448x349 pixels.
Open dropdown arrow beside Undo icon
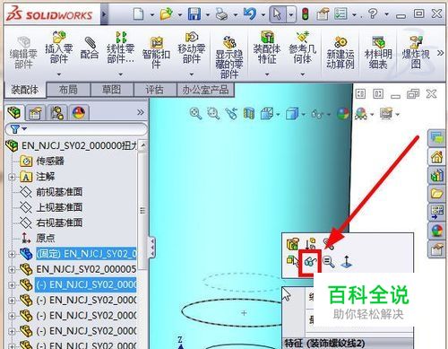263,14
